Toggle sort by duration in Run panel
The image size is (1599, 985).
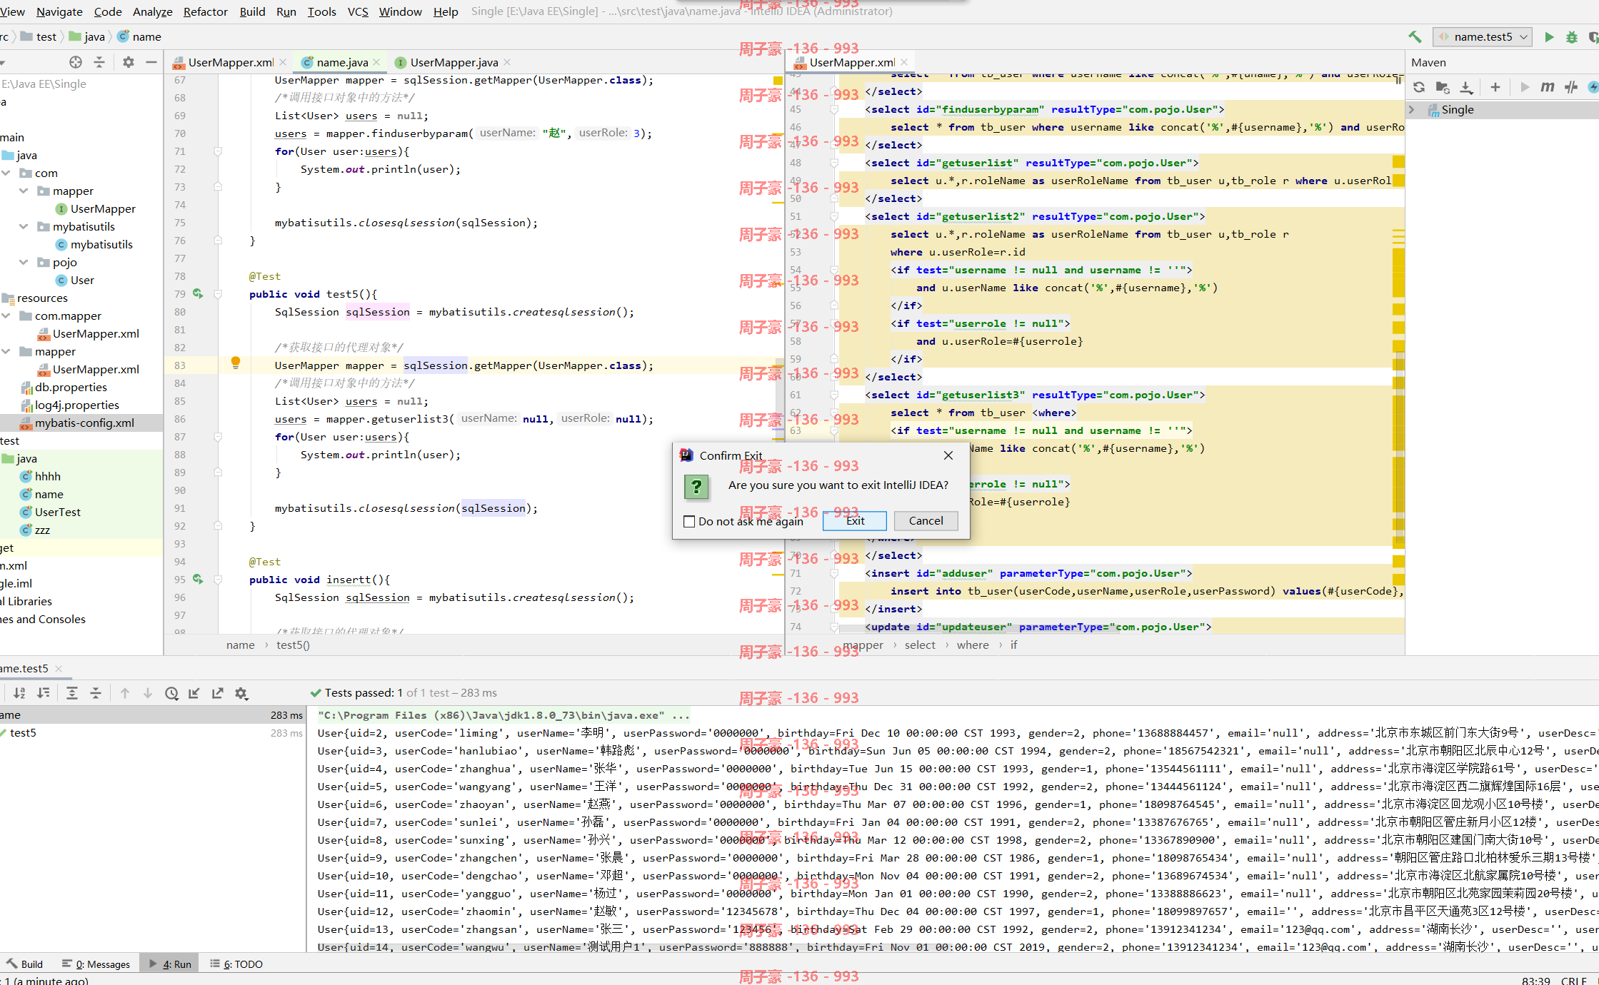44,693
